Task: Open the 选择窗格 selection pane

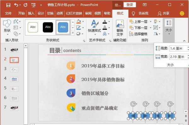Action: [x=138, y=34]
